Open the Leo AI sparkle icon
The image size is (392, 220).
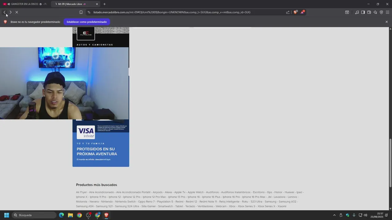pyautogui.click(x=375, y=12)
